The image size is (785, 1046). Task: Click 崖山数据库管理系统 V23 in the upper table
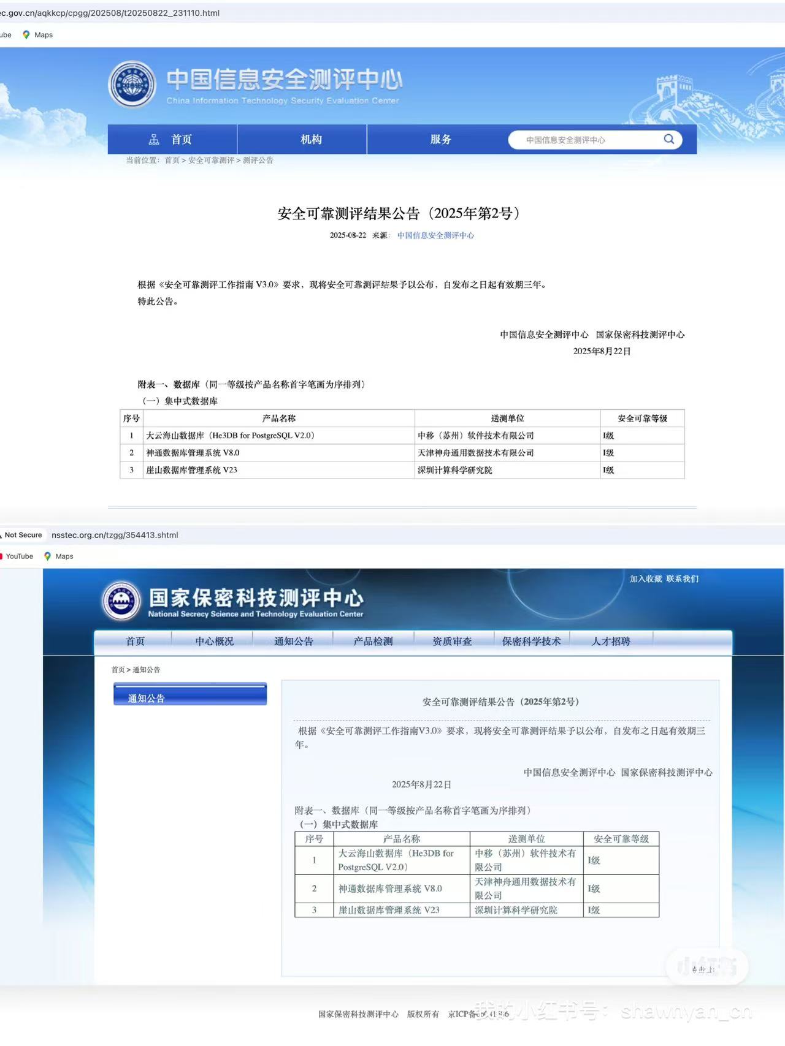[x=191, y=470]
